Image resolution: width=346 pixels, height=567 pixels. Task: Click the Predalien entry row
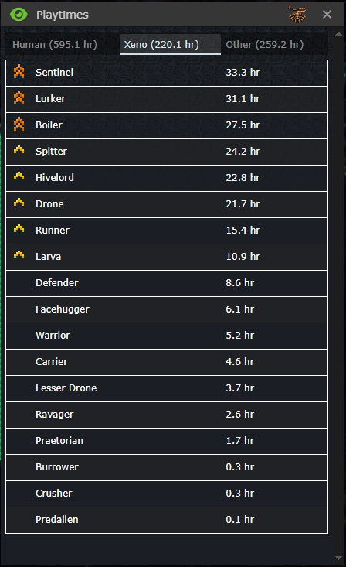click(x=167, y=520)
